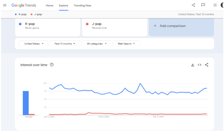Click the Interest over time heading
This screenshot has width=224, height=134.
coord(34,65)
